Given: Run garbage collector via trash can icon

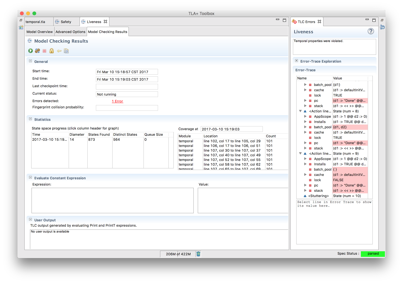Looking at the screenshot, I should click(x=198, y=254).
